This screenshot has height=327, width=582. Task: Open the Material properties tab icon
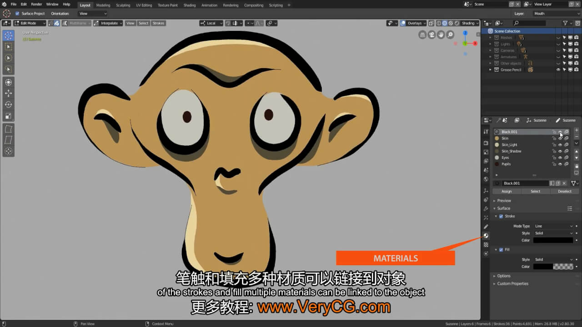click(x=486, y=236)
